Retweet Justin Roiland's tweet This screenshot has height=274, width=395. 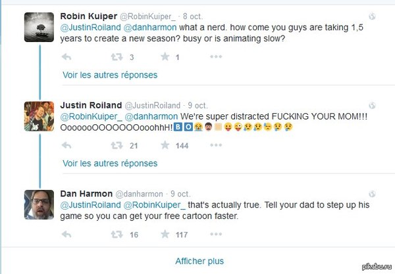(x=116, y=146)
